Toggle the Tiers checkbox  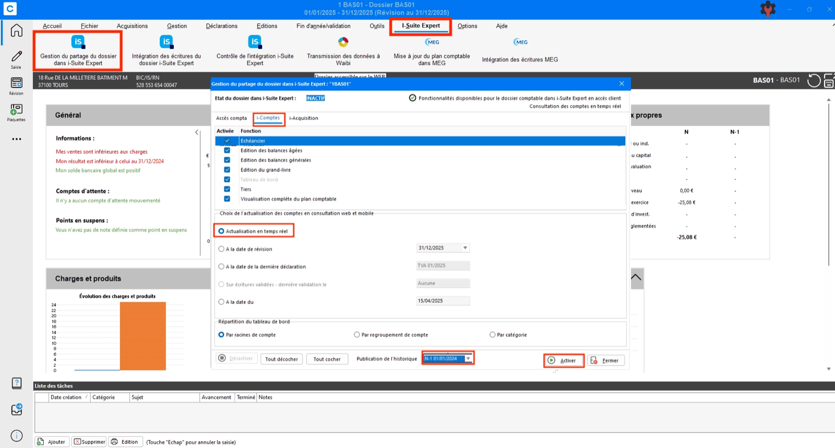[227, 189]
